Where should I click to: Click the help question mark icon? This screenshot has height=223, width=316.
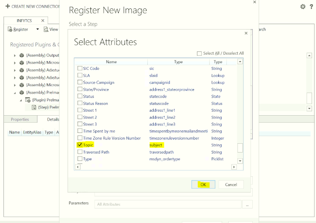(x=311, y=6)
